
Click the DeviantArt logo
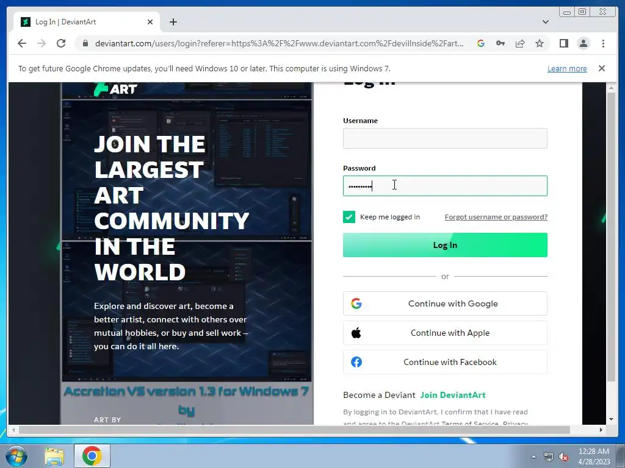coord(115,89)
